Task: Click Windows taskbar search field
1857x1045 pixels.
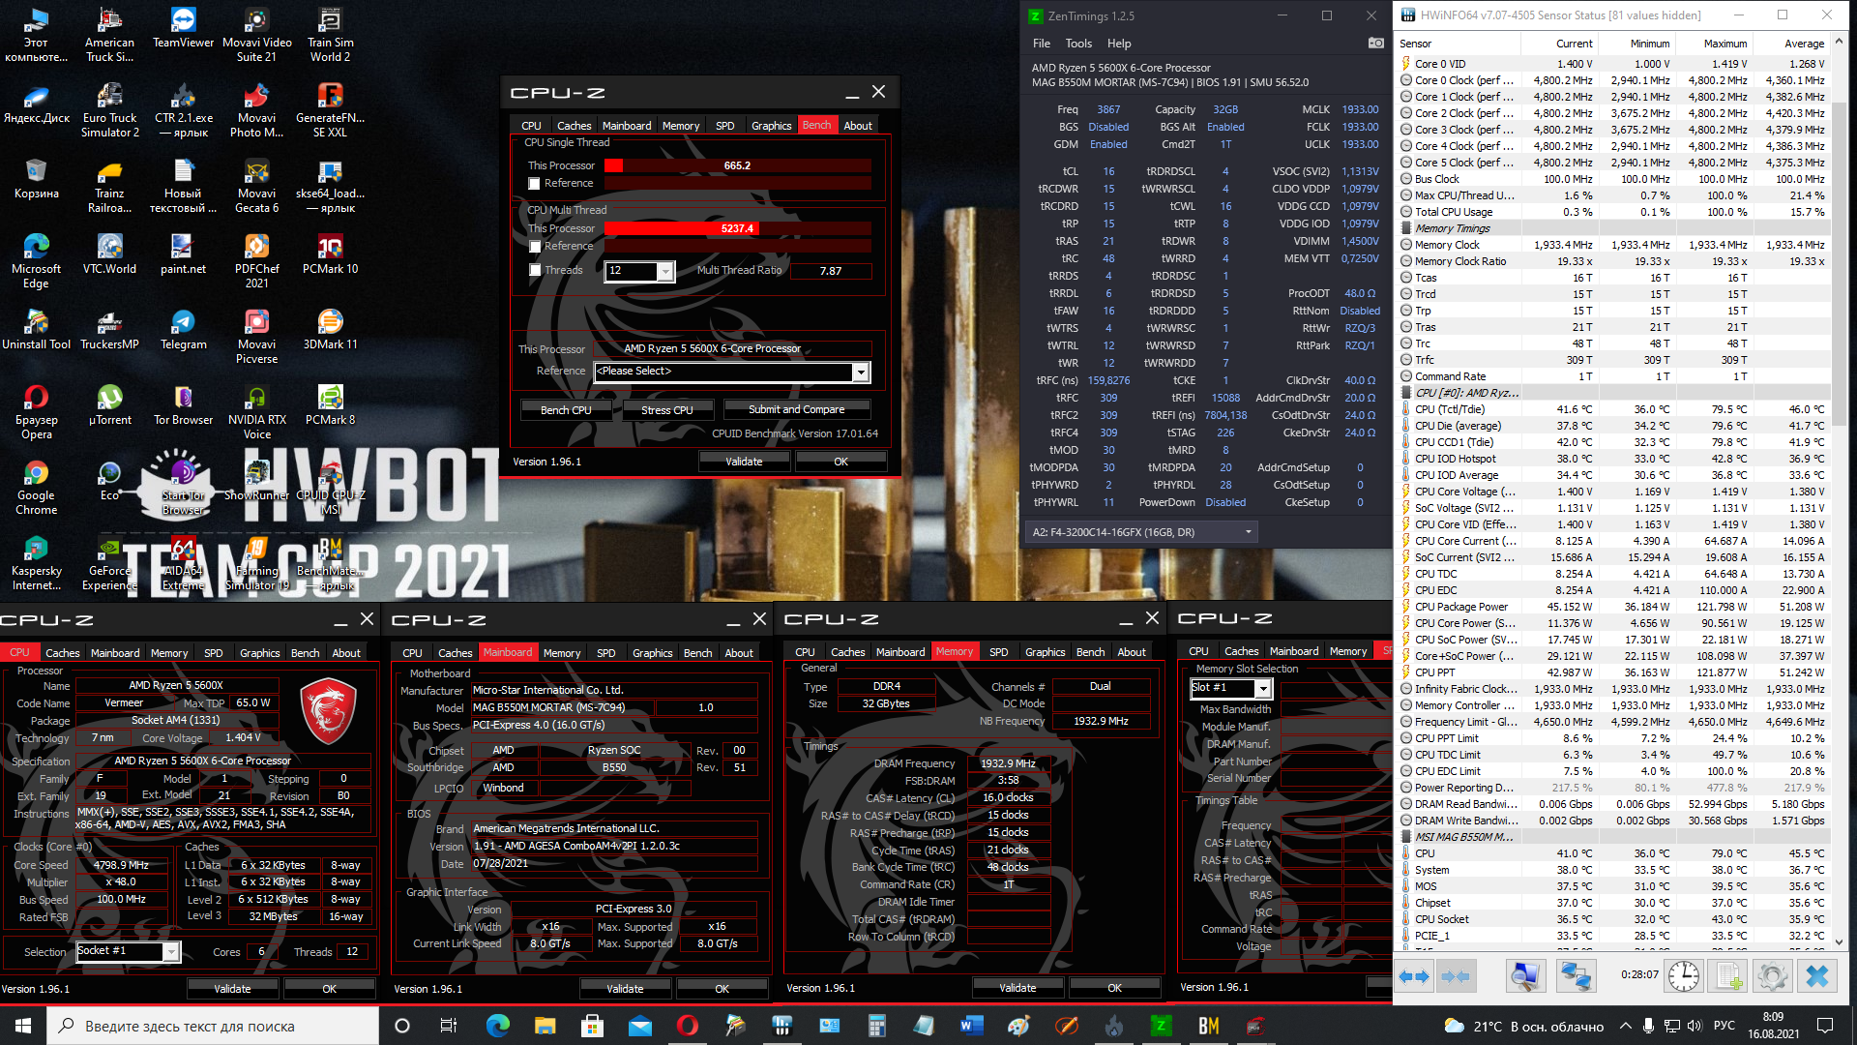Action: point(213,1026)
